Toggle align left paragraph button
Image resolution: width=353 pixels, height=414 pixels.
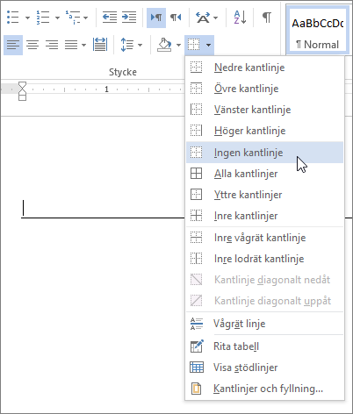(x=13, y=45)
